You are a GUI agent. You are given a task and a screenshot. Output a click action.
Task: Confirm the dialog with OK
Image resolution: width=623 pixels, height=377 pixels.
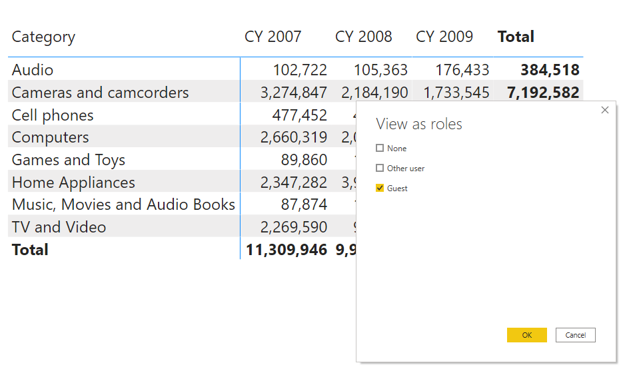pos(527,335)
